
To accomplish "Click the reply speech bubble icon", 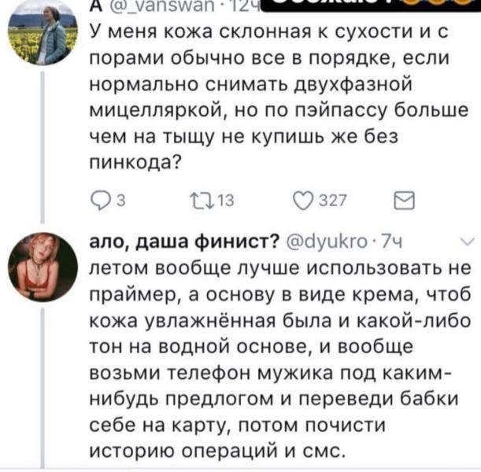I will pos(100,201).
